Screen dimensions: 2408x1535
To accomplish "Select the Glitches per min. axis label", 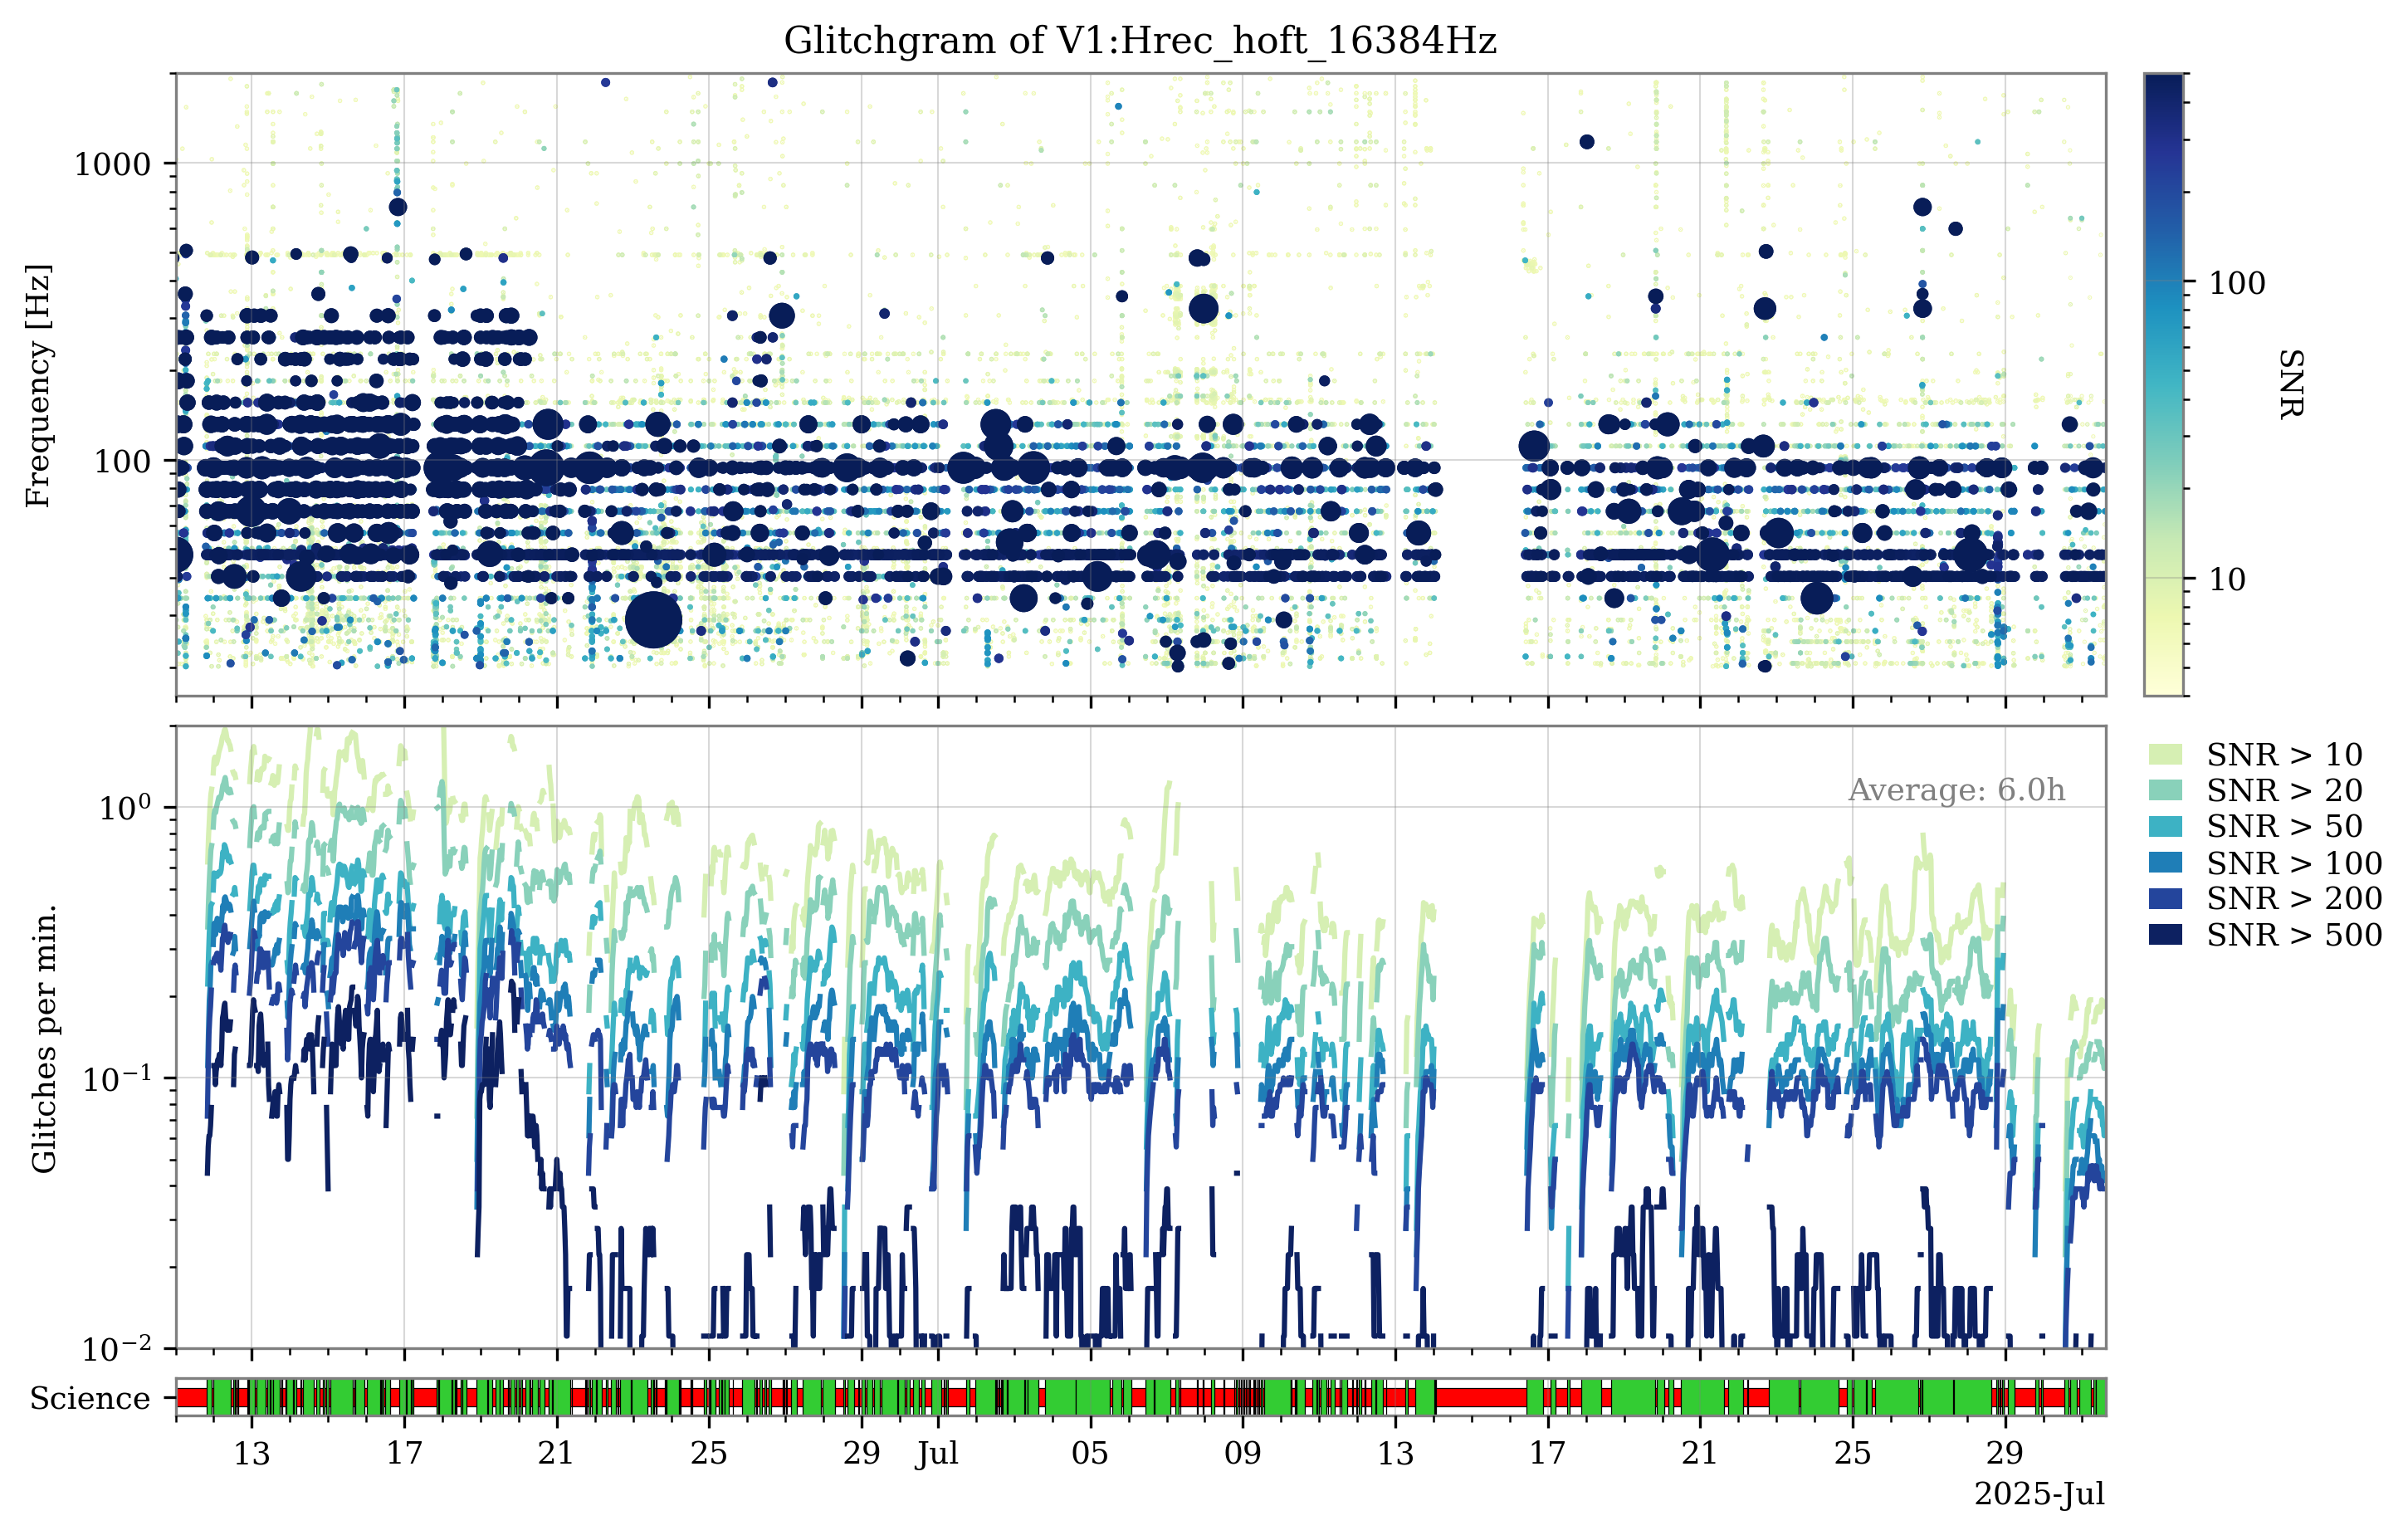I will pyautogui.click(x=44, y=1038).
